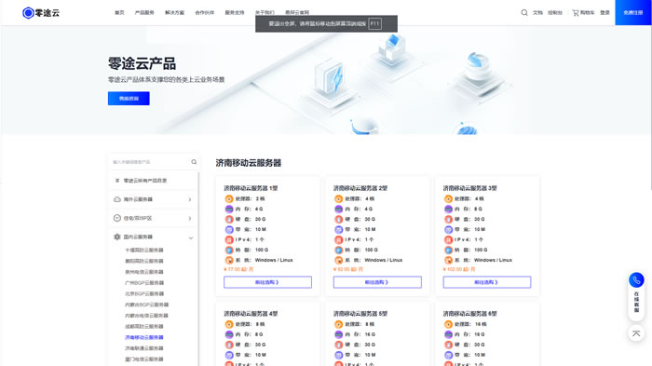Click the processor icon in 济南移动云服务器 2型 card
Viewport: 652px width, 366px height.
pyautogui.click(x=338, y=198)
